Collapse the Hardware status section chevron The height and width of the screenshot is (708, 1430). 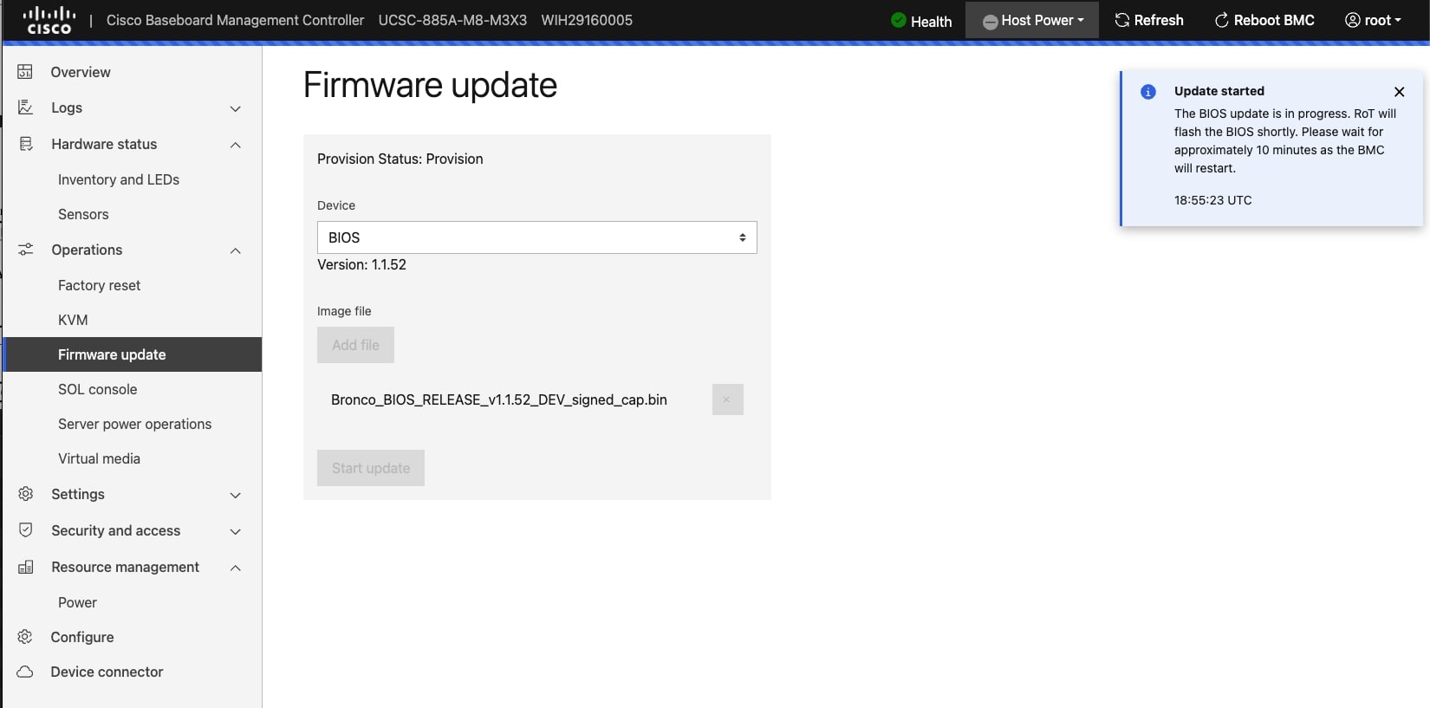pyautogui.click(x=236, y=145)
